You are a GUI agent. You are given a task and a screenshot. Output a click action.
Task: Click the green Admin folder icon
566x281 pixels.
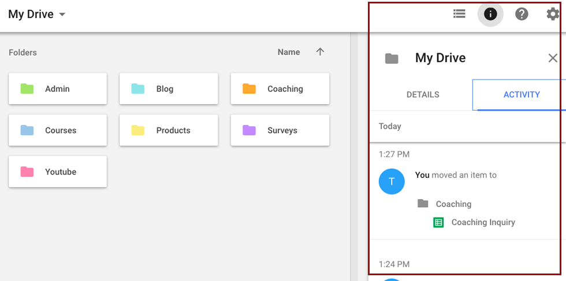[27, 89]
